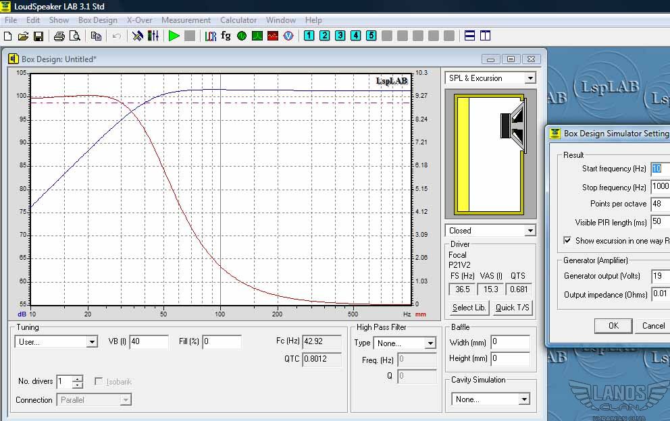
Task: Click the Baffle Width (mm) field
Action: [510, 342]
